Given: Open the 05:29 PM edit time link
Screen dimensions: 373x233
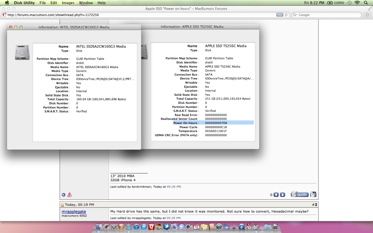Looking at the screenshot, I should tap(173, 218).
